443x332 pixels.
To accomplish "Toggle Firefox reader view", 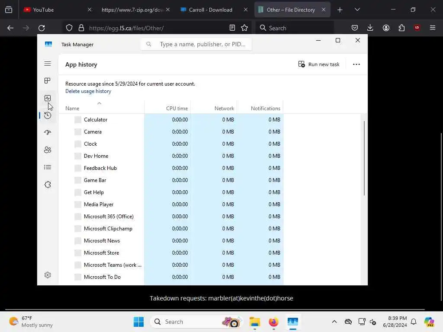I will tap(232, 28).
